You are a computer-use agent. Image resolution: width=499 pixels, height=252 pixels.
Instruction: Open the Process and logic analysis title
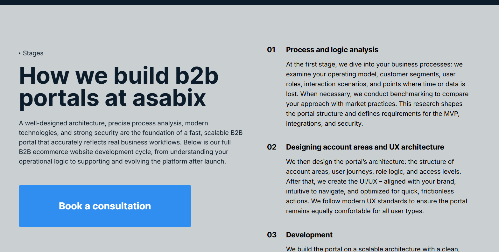coord(332,50)
